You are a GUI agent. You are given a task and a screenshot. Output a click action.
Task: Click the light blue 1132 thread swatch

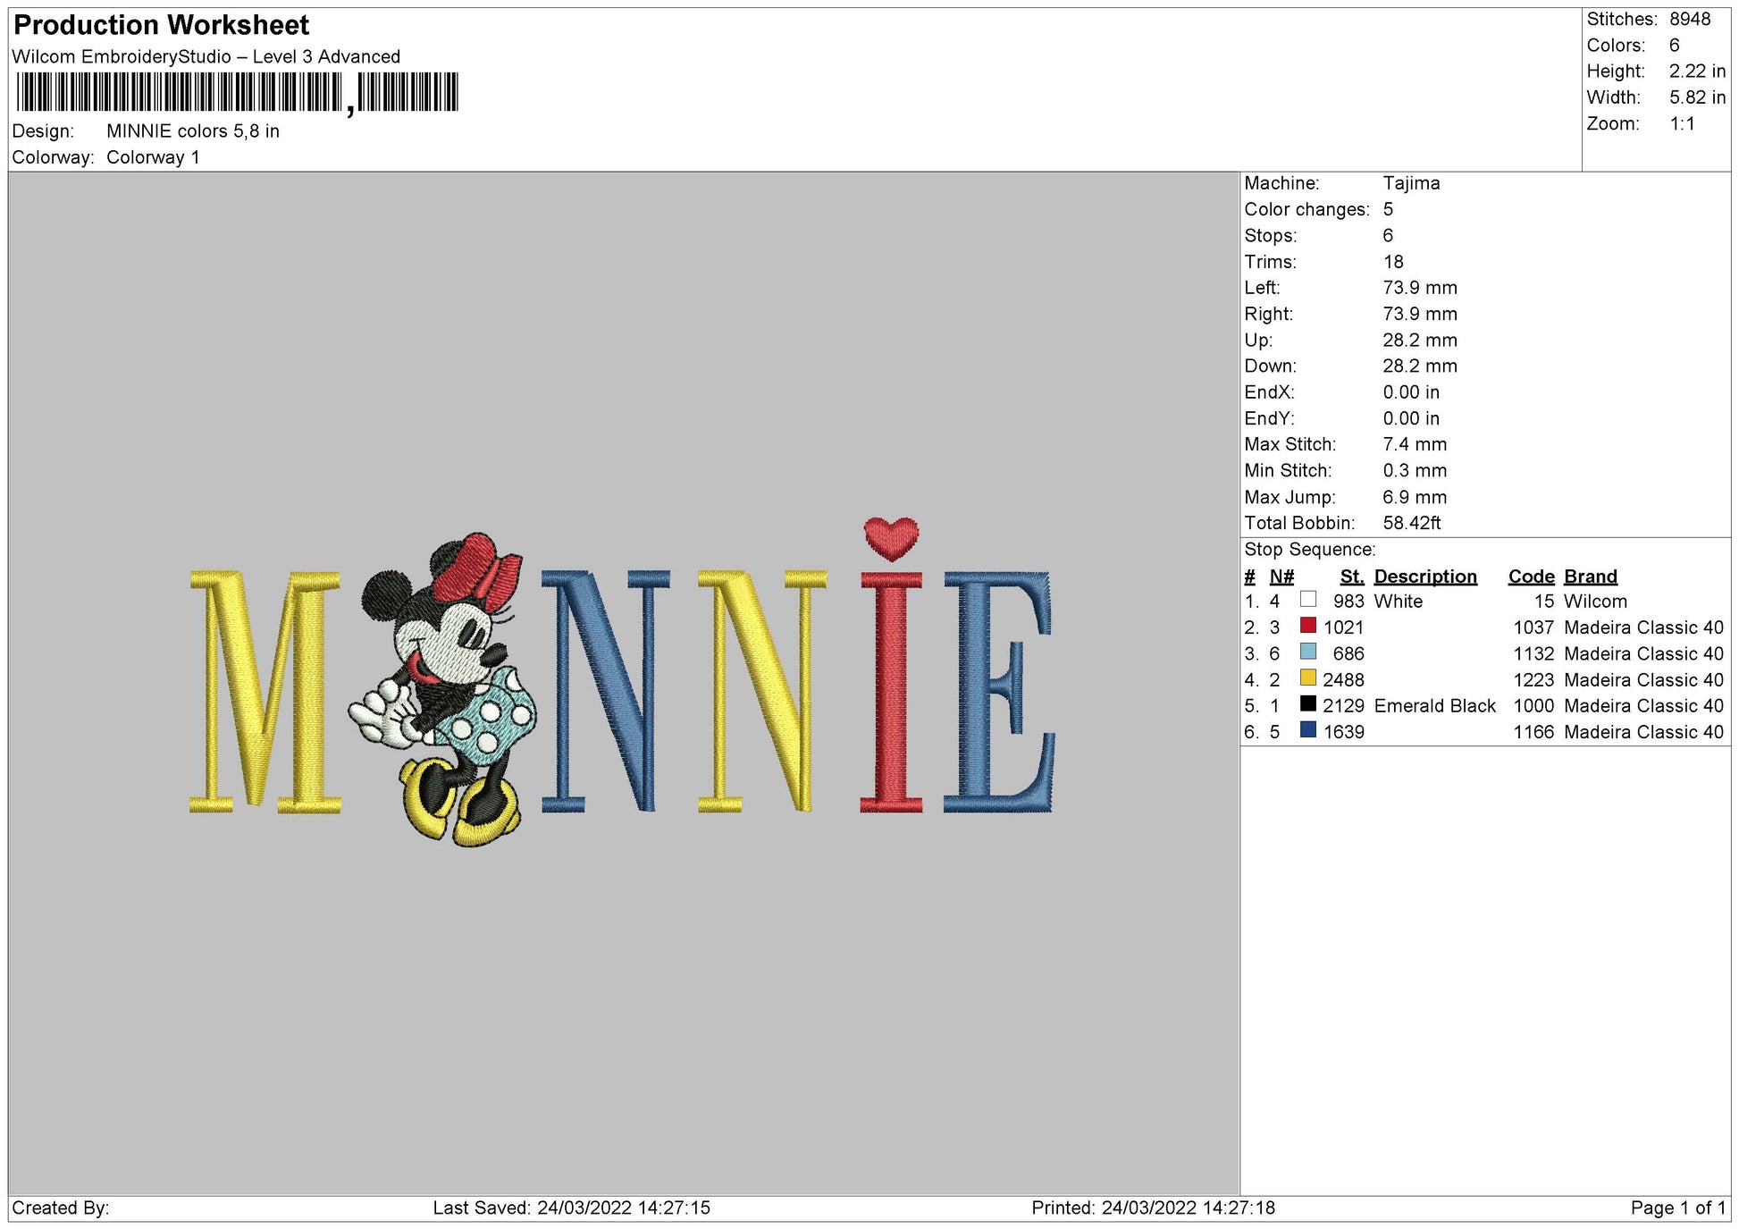tap(1307, 652)
